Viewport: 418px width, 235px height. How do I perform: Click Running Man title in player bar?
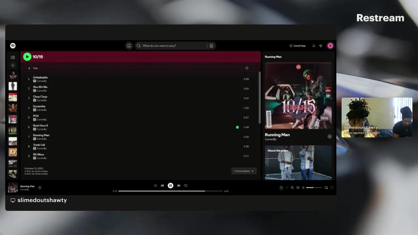pyautogui.click(x=27, y=186)
